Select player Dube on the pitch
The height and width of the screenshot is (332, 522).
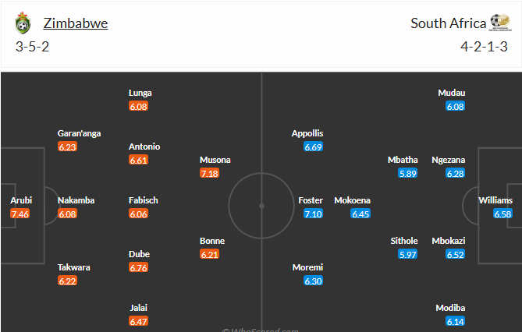coord(139,254)
